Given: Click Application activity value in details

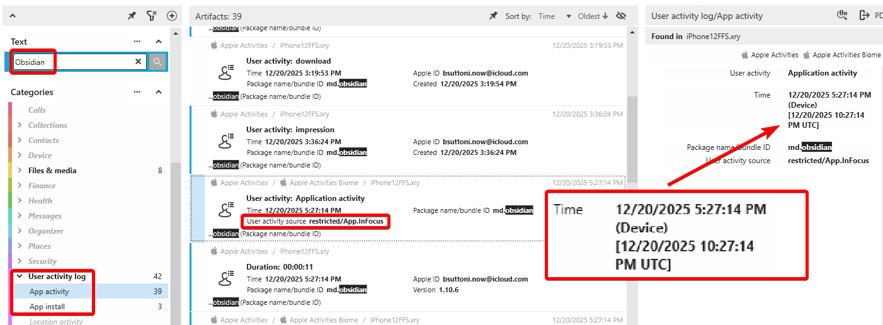Looking at the screenshot, I should click(822, 73).
